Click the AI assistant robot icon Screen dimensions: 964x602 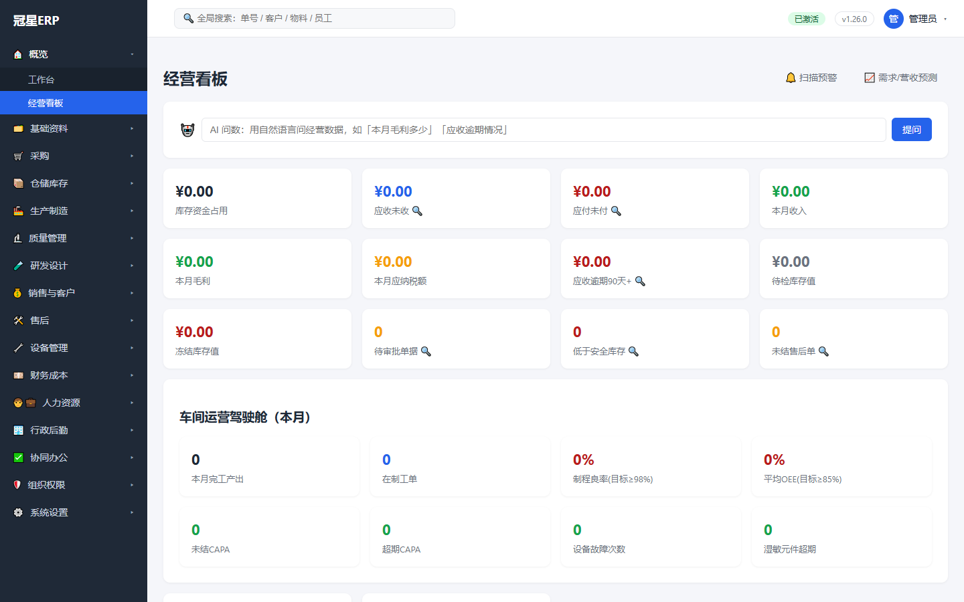[187, 130]
